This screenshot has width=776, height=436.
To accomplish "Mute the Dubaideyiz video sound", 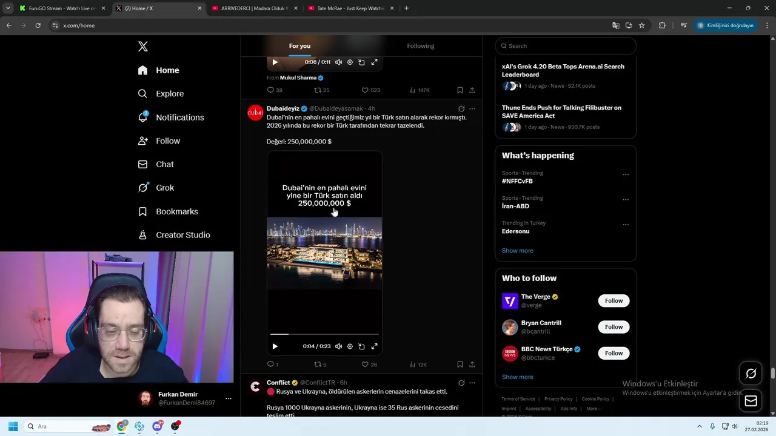I will click(338, 346).
